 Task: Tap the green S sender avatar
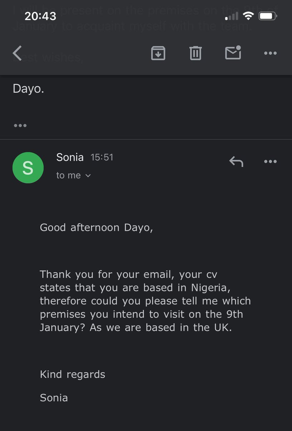(x=28, y=168)
